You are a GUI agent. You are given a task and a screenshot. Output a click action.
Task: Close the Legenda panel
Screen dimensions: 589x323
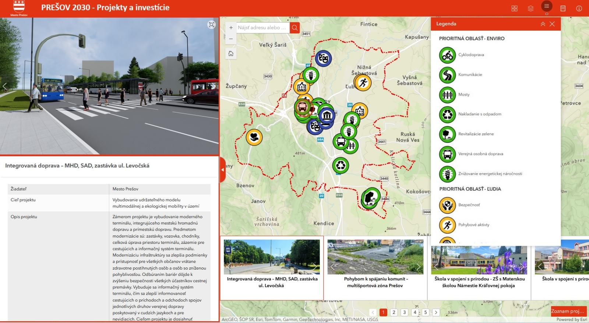pyautogui.click(x=552, y=24)
